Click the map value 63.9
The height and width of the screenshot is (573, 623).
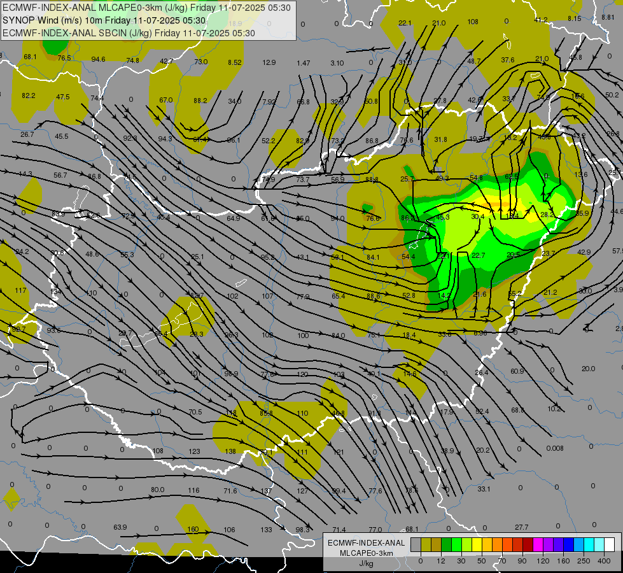tap(120, 527)
